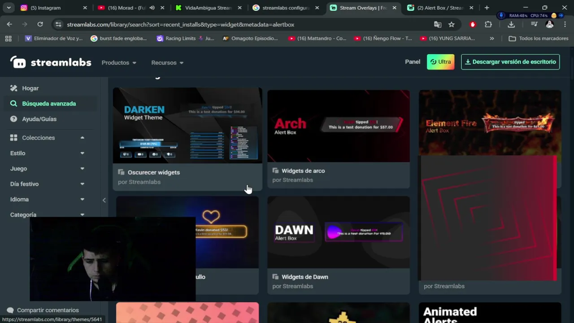The height and width of the screenshot is (323, 574).
Task: Show more bookmarks chevron
Action: pos(492,39)
